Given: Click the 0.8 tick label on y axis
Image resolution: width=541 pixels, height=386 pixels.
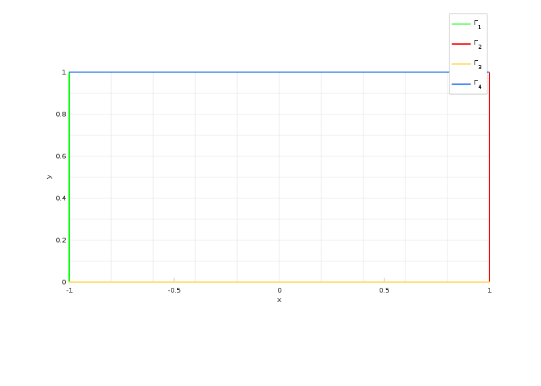Looking at the screenshot, I should coord(61,114).
